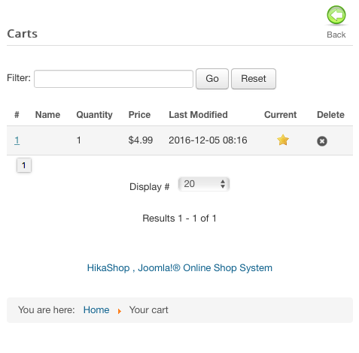Click the Delete column header

[330, 115]
